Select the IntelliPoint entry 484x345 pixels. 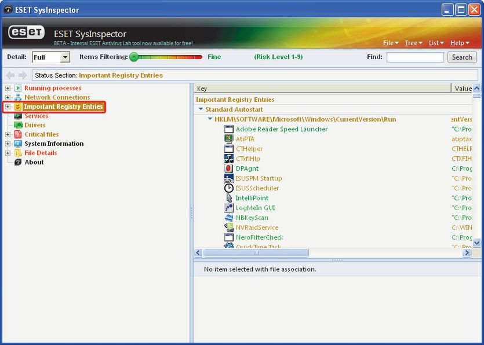[252, 198]
